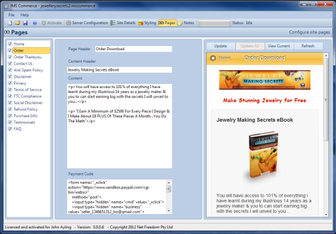The height and width of the screenshot is (234, 336).
Task: Open the File menu
Action: click(11, 15)
